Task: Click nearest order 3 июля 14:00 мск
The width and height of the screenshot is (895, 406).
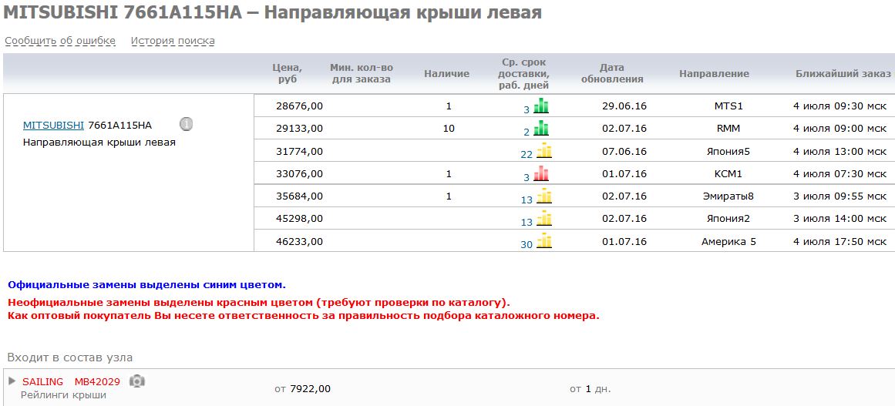Action: coord(840,218)
